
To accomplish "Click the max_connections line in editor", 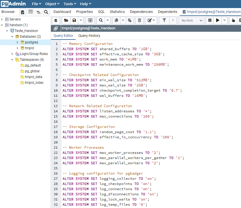I will point(108,116).
